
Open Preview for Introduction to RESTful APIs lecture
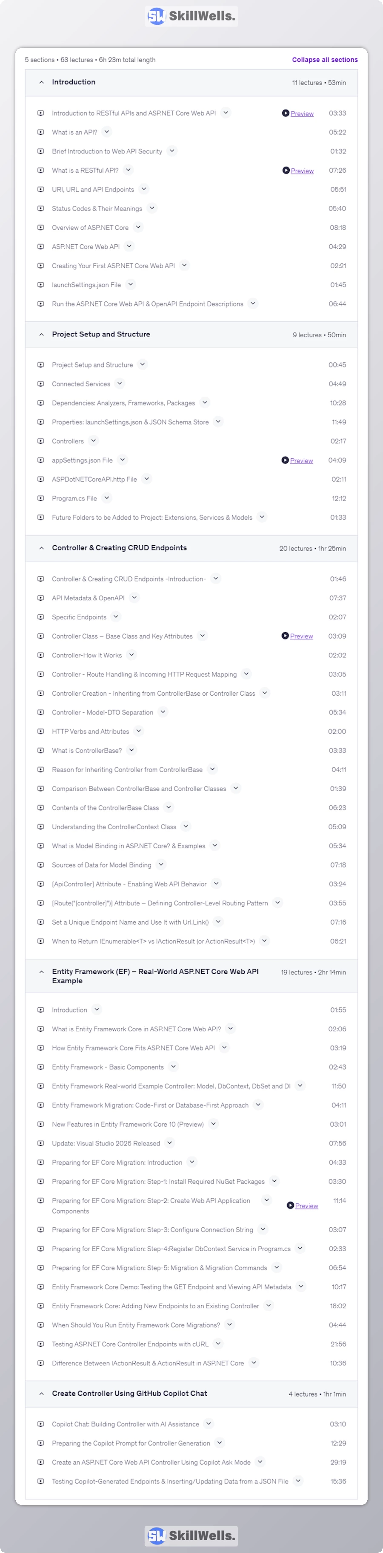(302, 113)
